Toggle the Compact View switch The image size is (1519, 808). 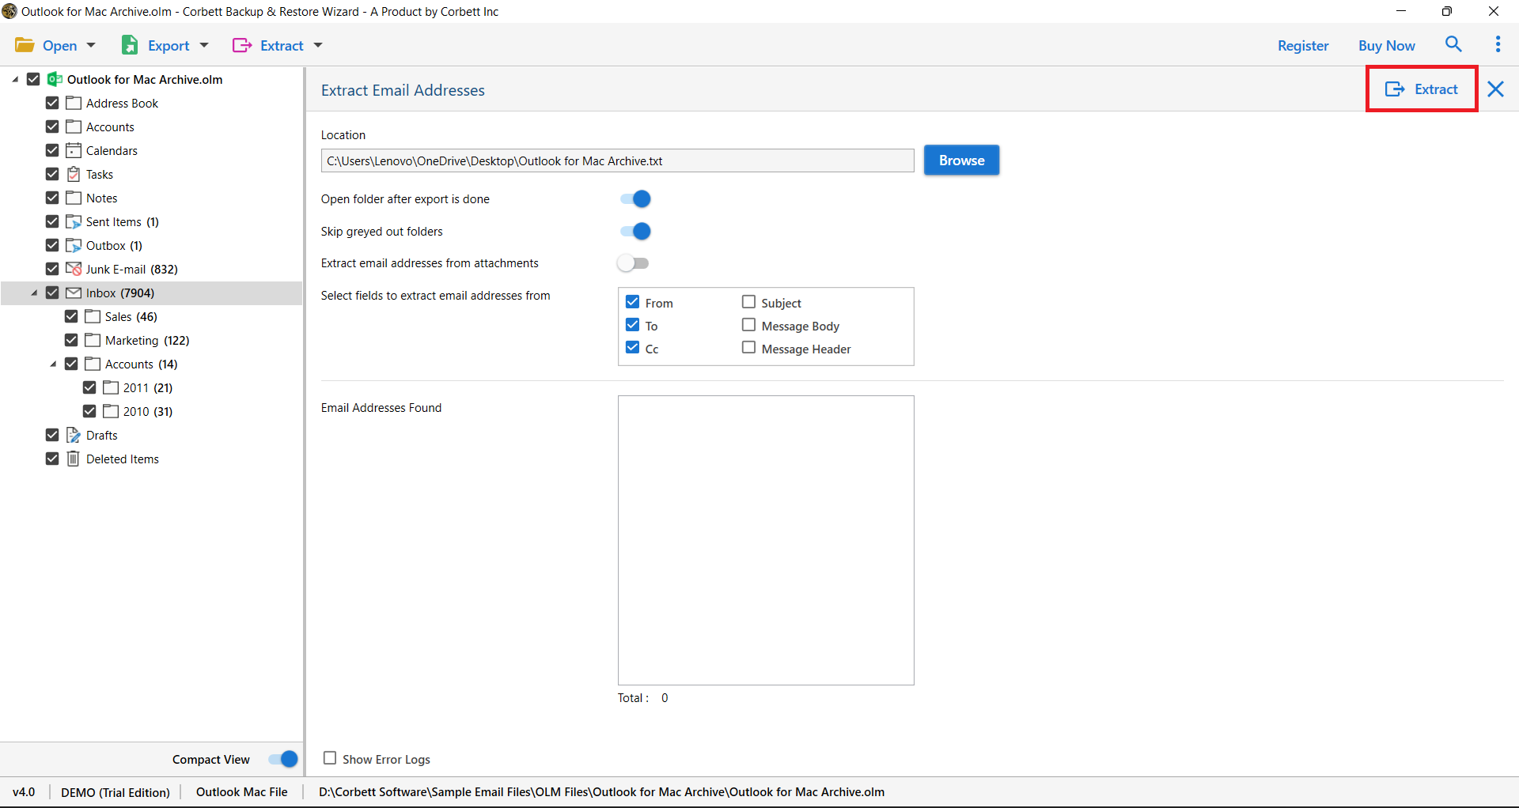pos(282,759)
